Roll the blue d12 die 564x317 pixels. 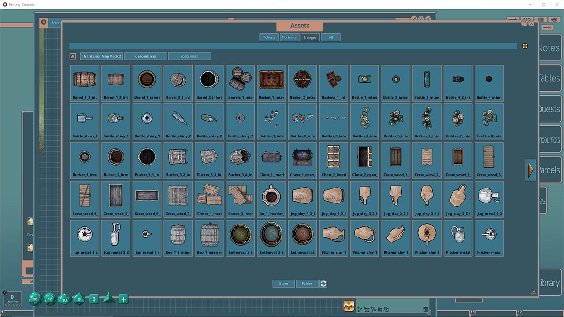pos(49,299)
